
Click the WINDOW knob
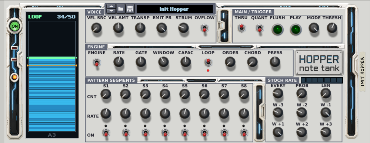tap(163, 62)
